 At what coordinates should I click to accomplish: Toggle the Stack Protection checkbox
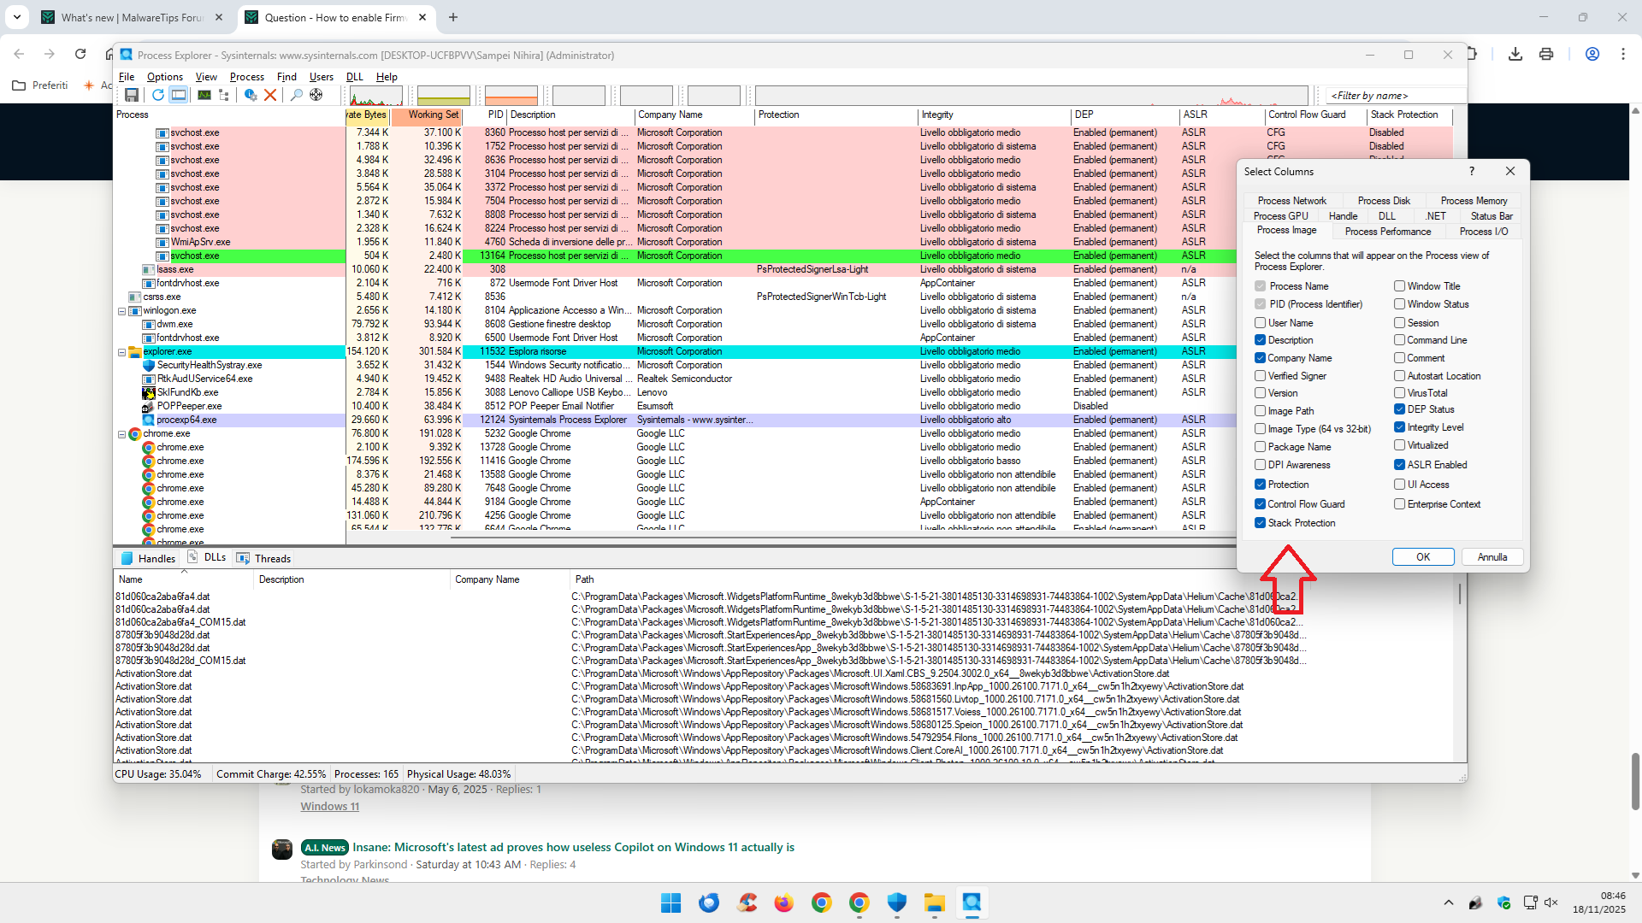coord(1261,523)
